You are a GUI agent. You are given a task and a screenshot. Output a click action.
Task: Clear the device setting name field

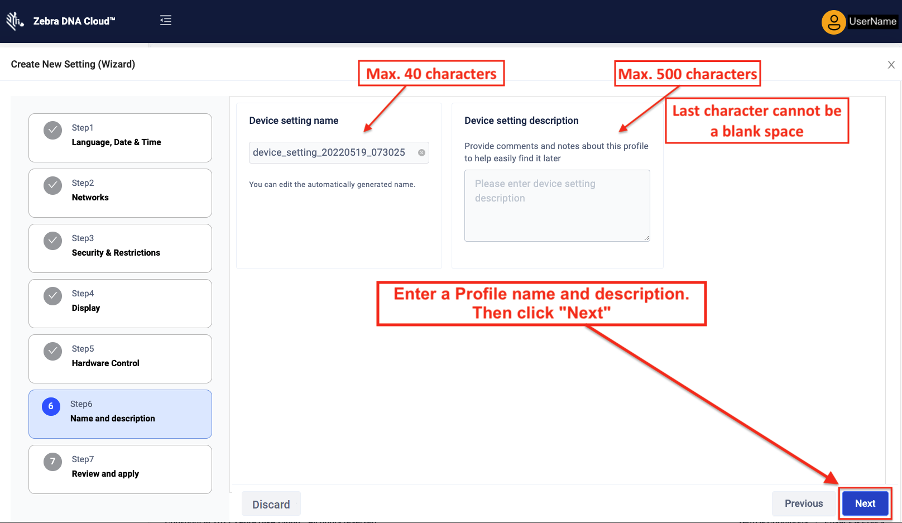[421, 152]
